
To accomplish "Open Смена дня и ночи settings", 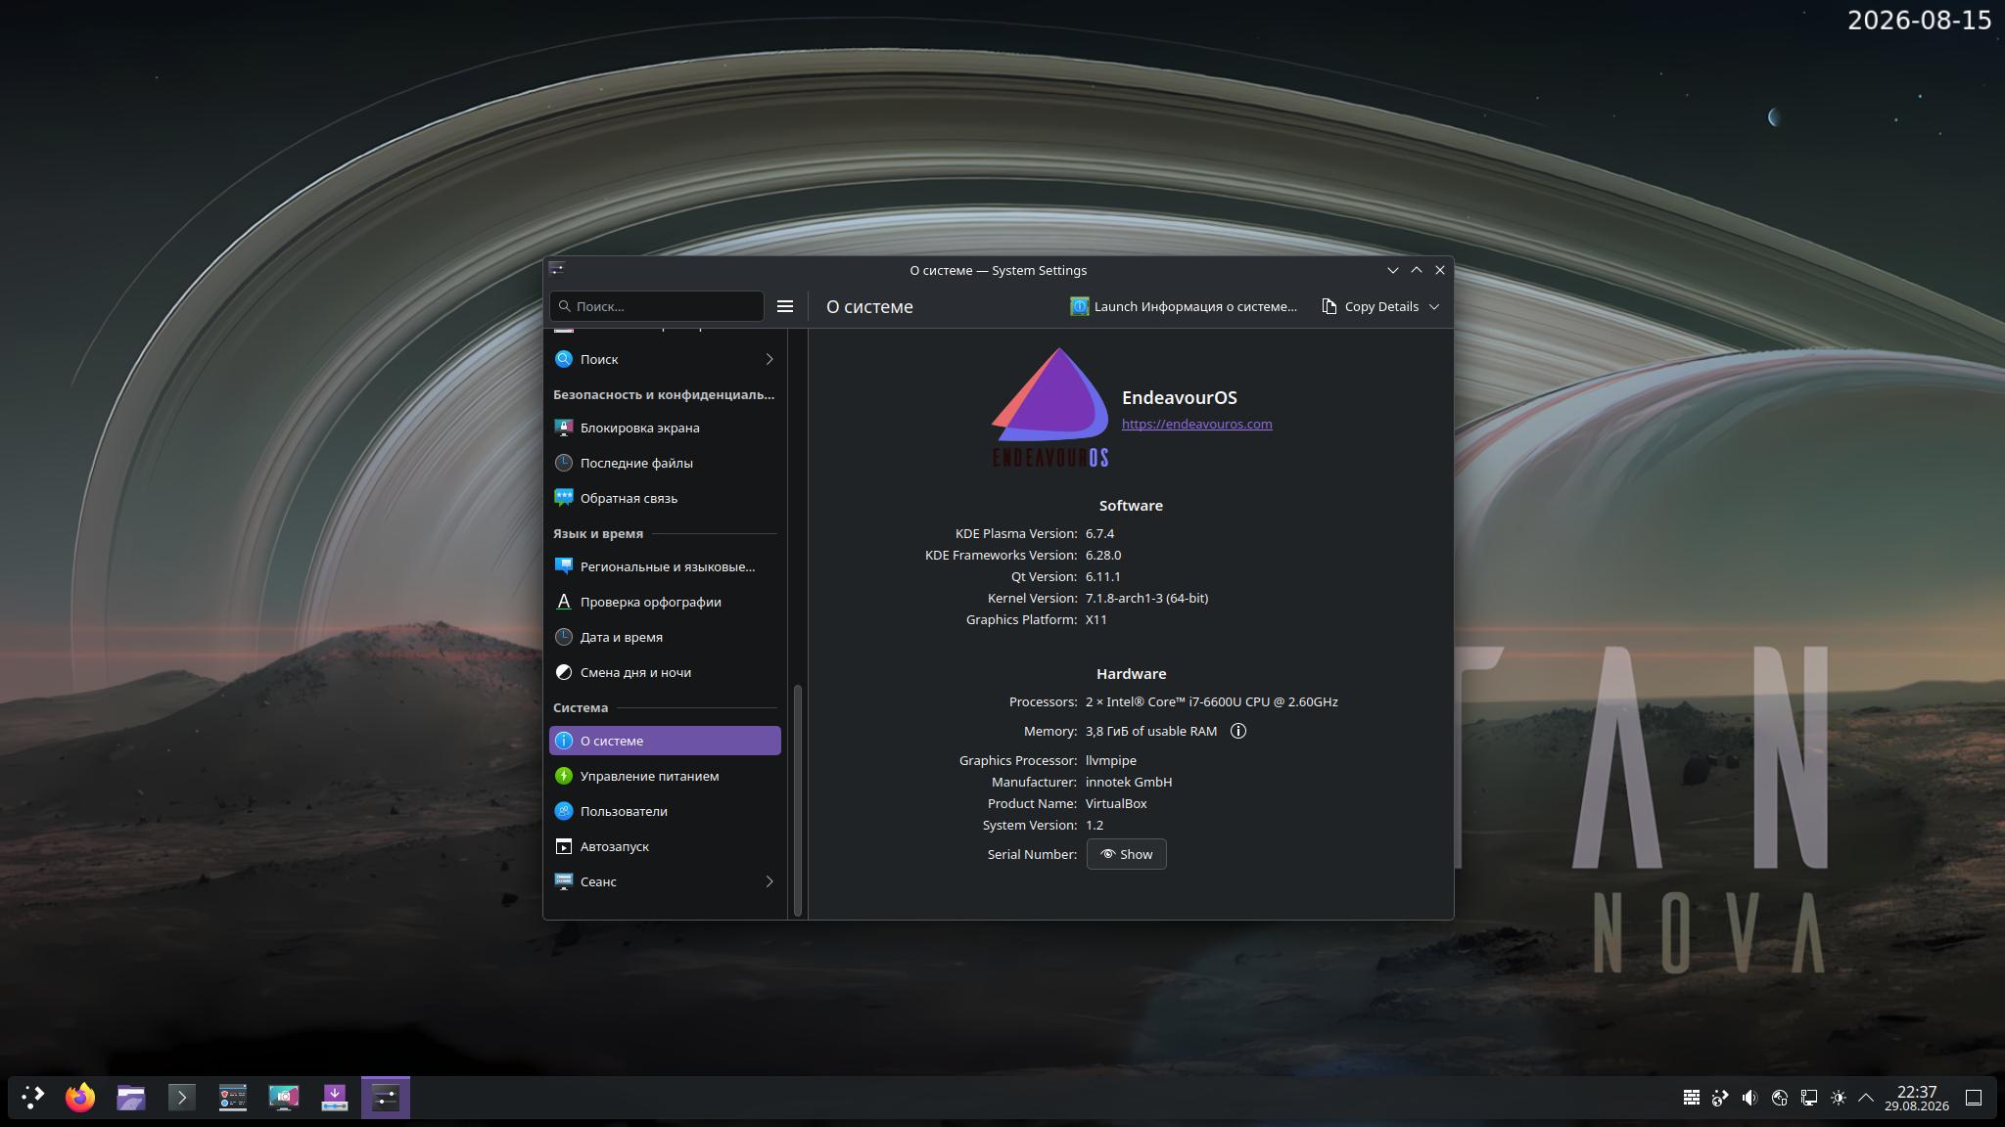I will pyautogui.click(x=665, y=672).
